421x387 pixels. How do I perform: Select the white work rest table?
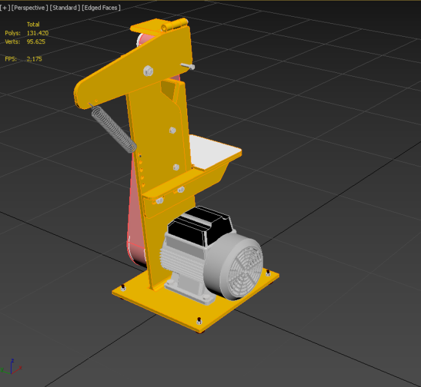coord(214,152)
